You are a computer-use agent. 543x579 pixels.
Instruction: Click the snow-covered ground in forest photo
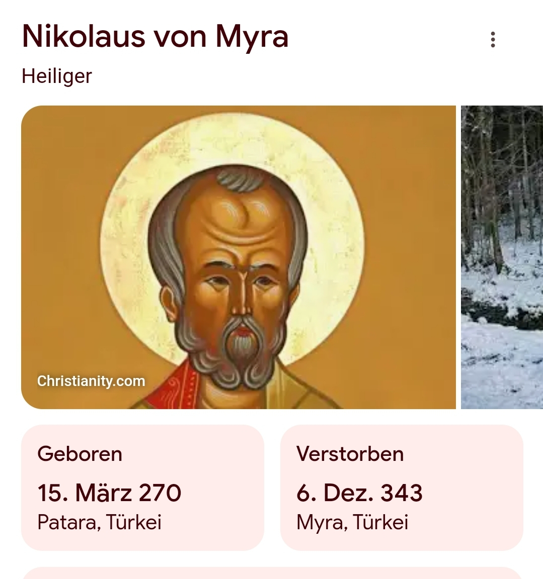498,367
